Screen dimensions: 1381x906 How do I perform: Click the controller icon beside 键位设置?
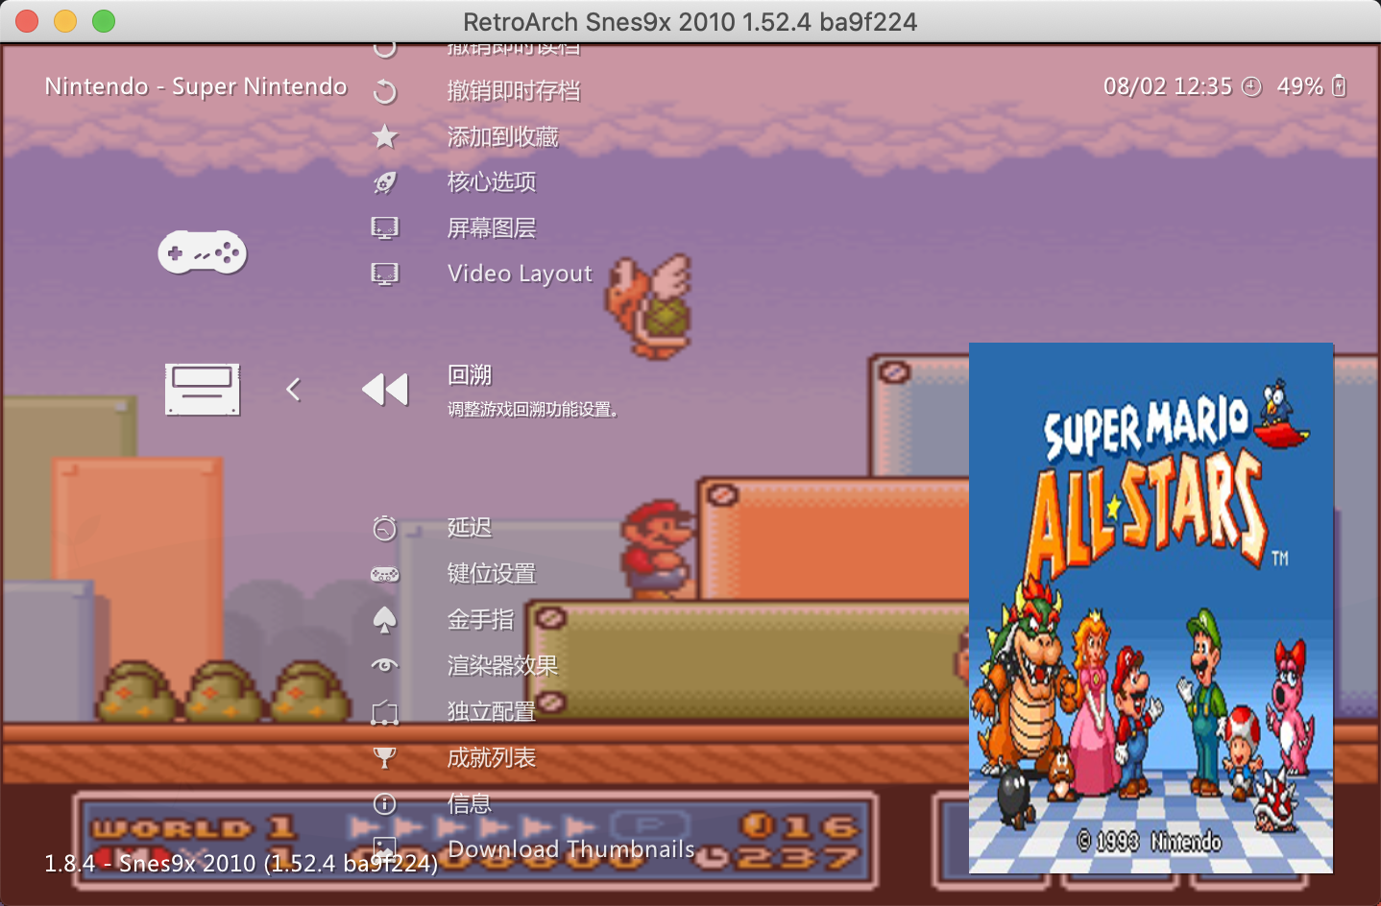coord(384,573)
